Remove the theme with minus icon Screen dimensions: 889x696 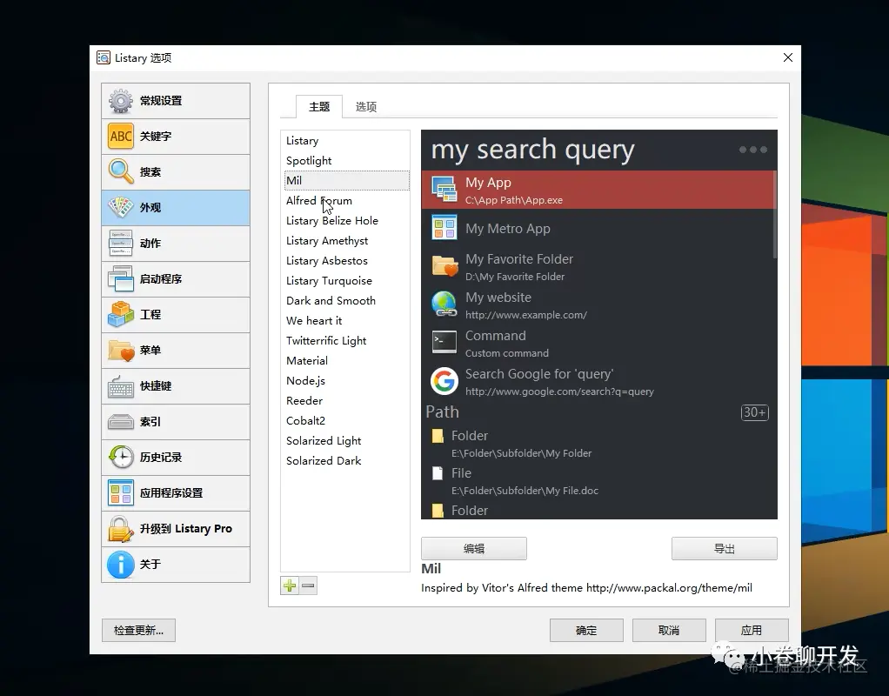coord(309,586)
